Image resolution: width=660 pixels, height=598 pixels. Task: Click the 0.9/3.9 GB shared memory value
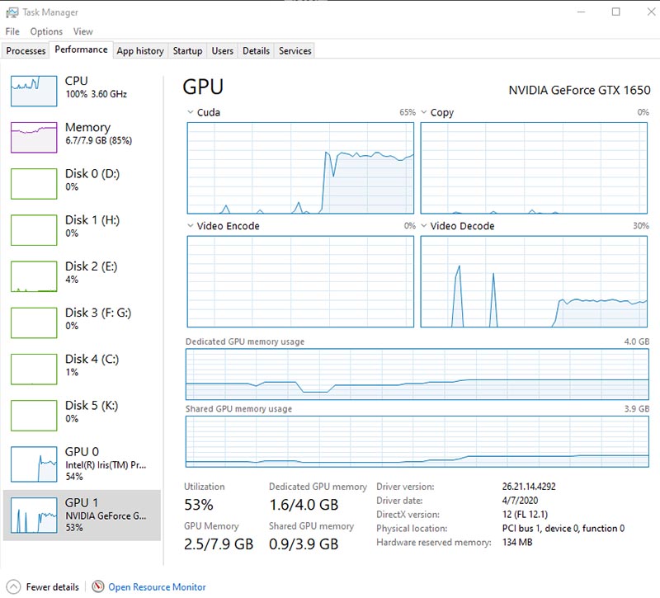tap(304, 544)
